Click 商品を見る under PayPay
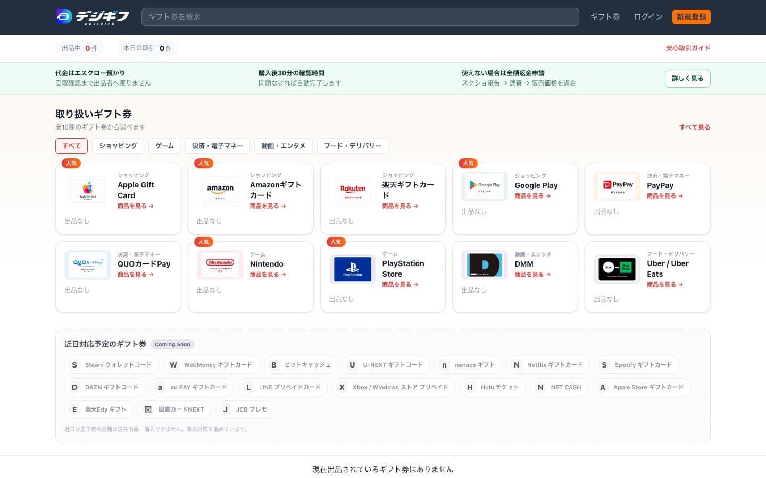The image size is (766, 478). click(x=665, y=196)
